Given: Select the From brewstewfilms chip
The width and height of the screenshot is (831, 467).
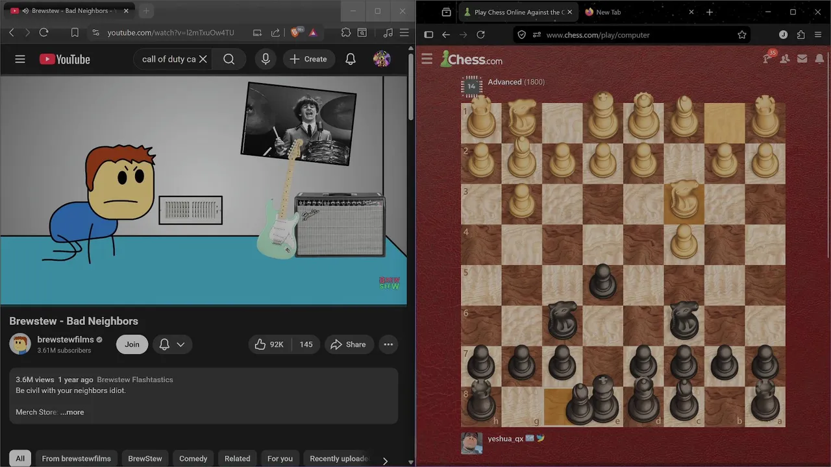Looking at the screenshot, I should tap(77, 459).
